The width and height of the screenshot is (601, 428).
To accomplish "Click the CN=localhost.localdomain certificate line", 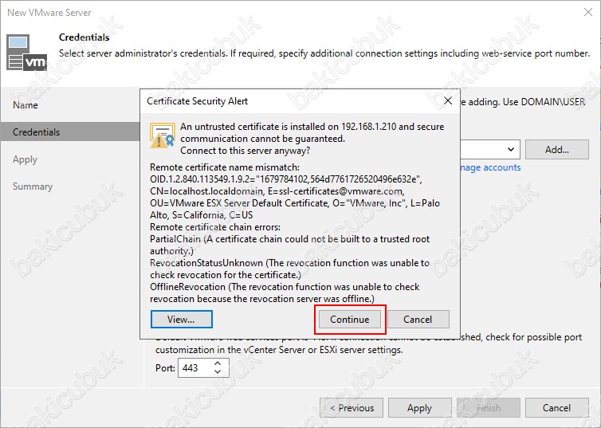I will coord(277,191).
